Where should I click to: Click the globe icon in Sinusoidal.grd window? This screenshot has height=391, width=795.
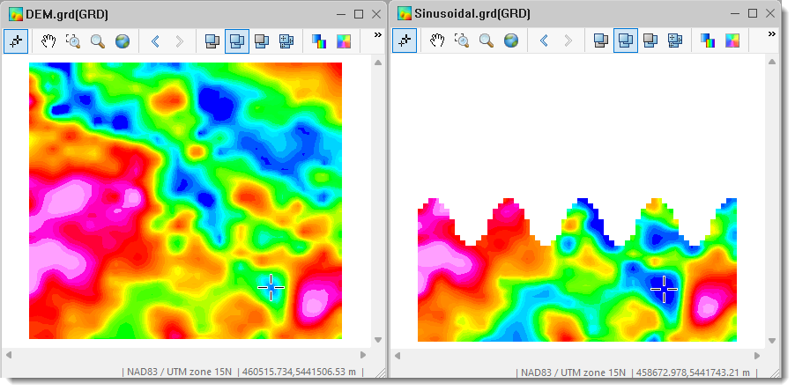coord(511,41)
